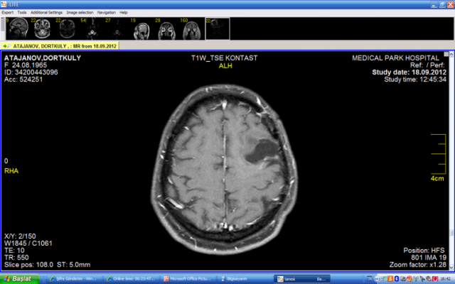Open the Help menu
The width and height of the screenshot is (455, 284).
point(123,13)
